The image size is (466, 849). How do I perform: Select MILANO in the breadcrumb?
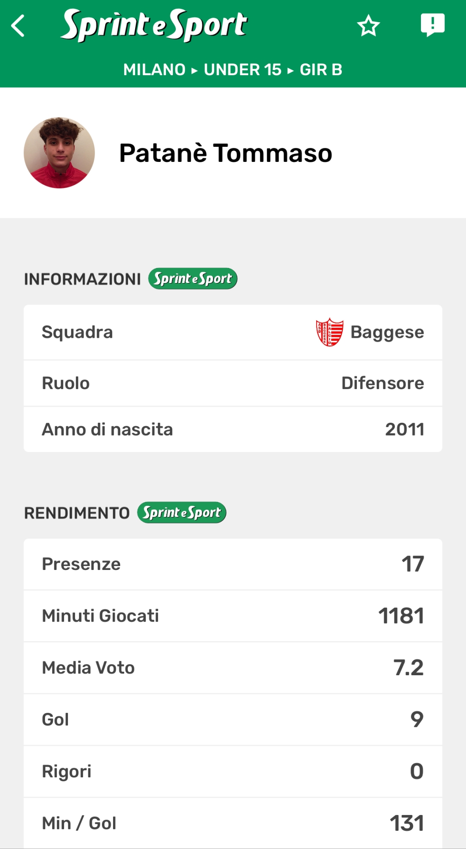[154, 70]
